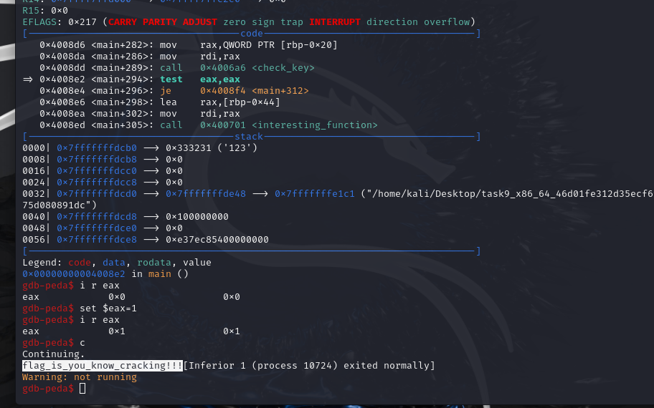654x408 pixels.
Task: Click the stack section header label
Action: [249, 137]
